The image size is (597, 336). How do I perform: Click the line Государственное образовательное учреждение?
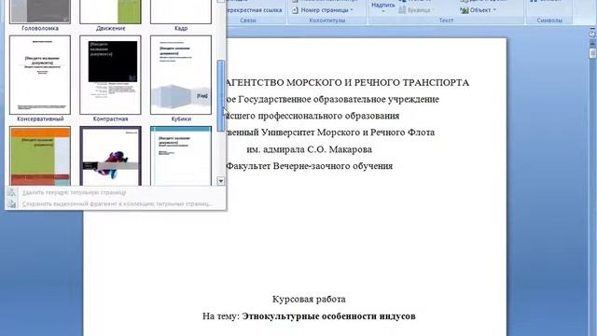coord(339,100)
